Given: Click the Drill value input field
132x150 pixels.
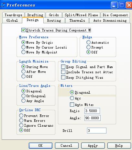Looking at the screenshot, I should (x=97, y=131).
